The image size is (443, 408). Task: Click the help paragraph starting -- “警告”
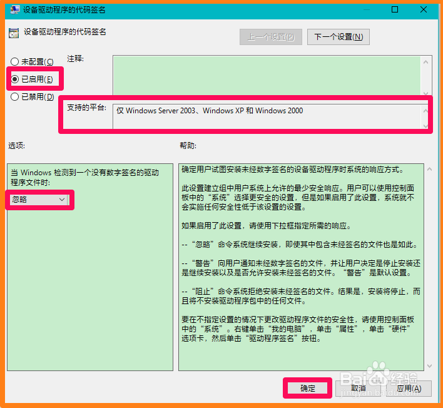coord(301,268)
